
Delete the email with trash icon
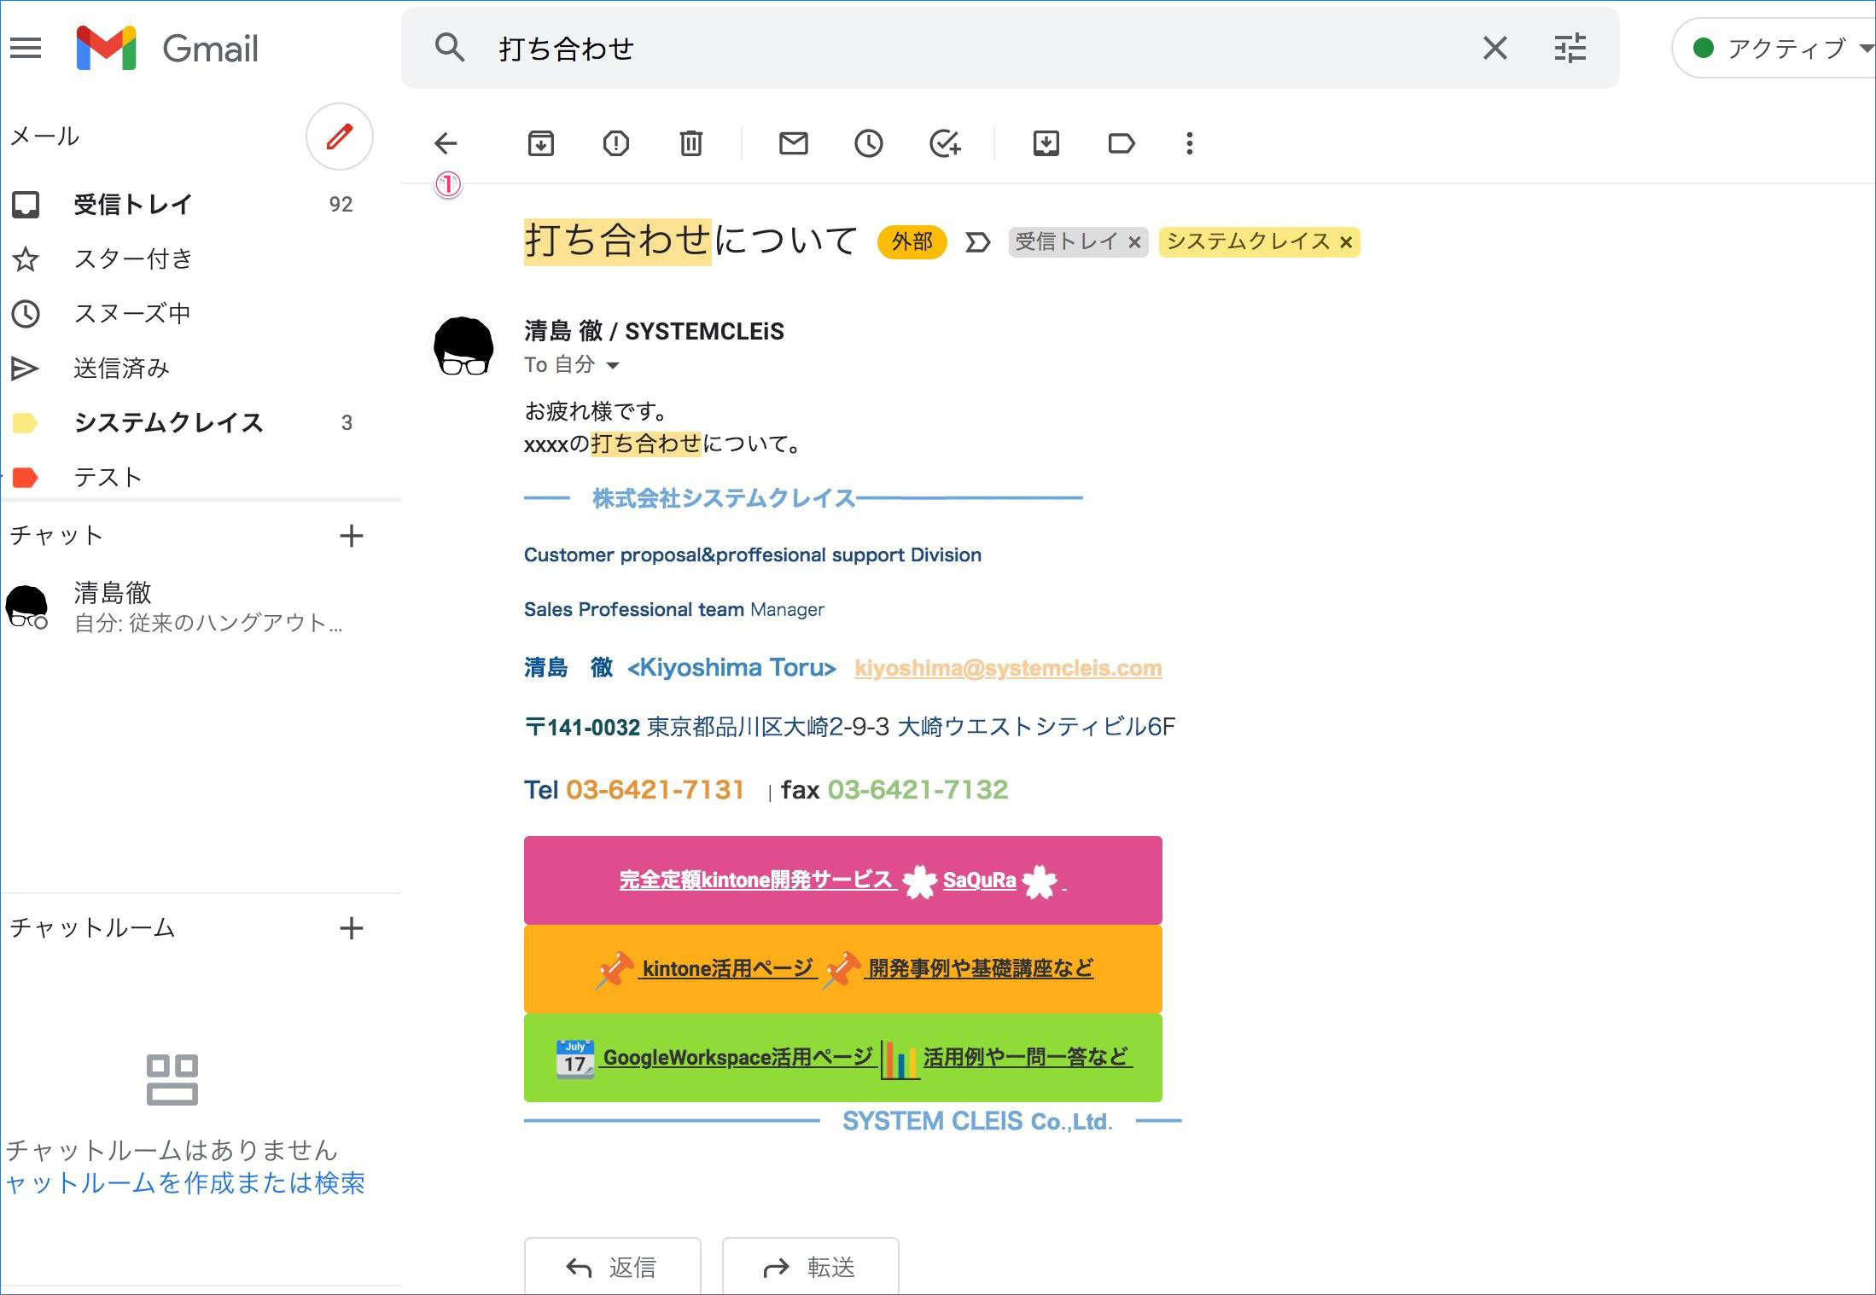click(690, 143)
